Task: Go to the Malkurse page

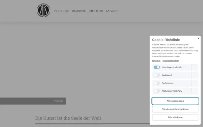Action: click(x=79, y=11)
